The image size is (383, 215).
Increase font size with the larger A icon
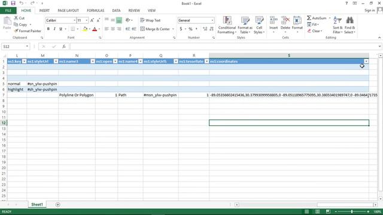coord(92,20)
